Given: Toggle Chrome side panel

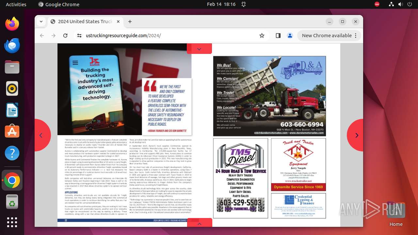Looking at the screenshot, I should coord(278,36).
